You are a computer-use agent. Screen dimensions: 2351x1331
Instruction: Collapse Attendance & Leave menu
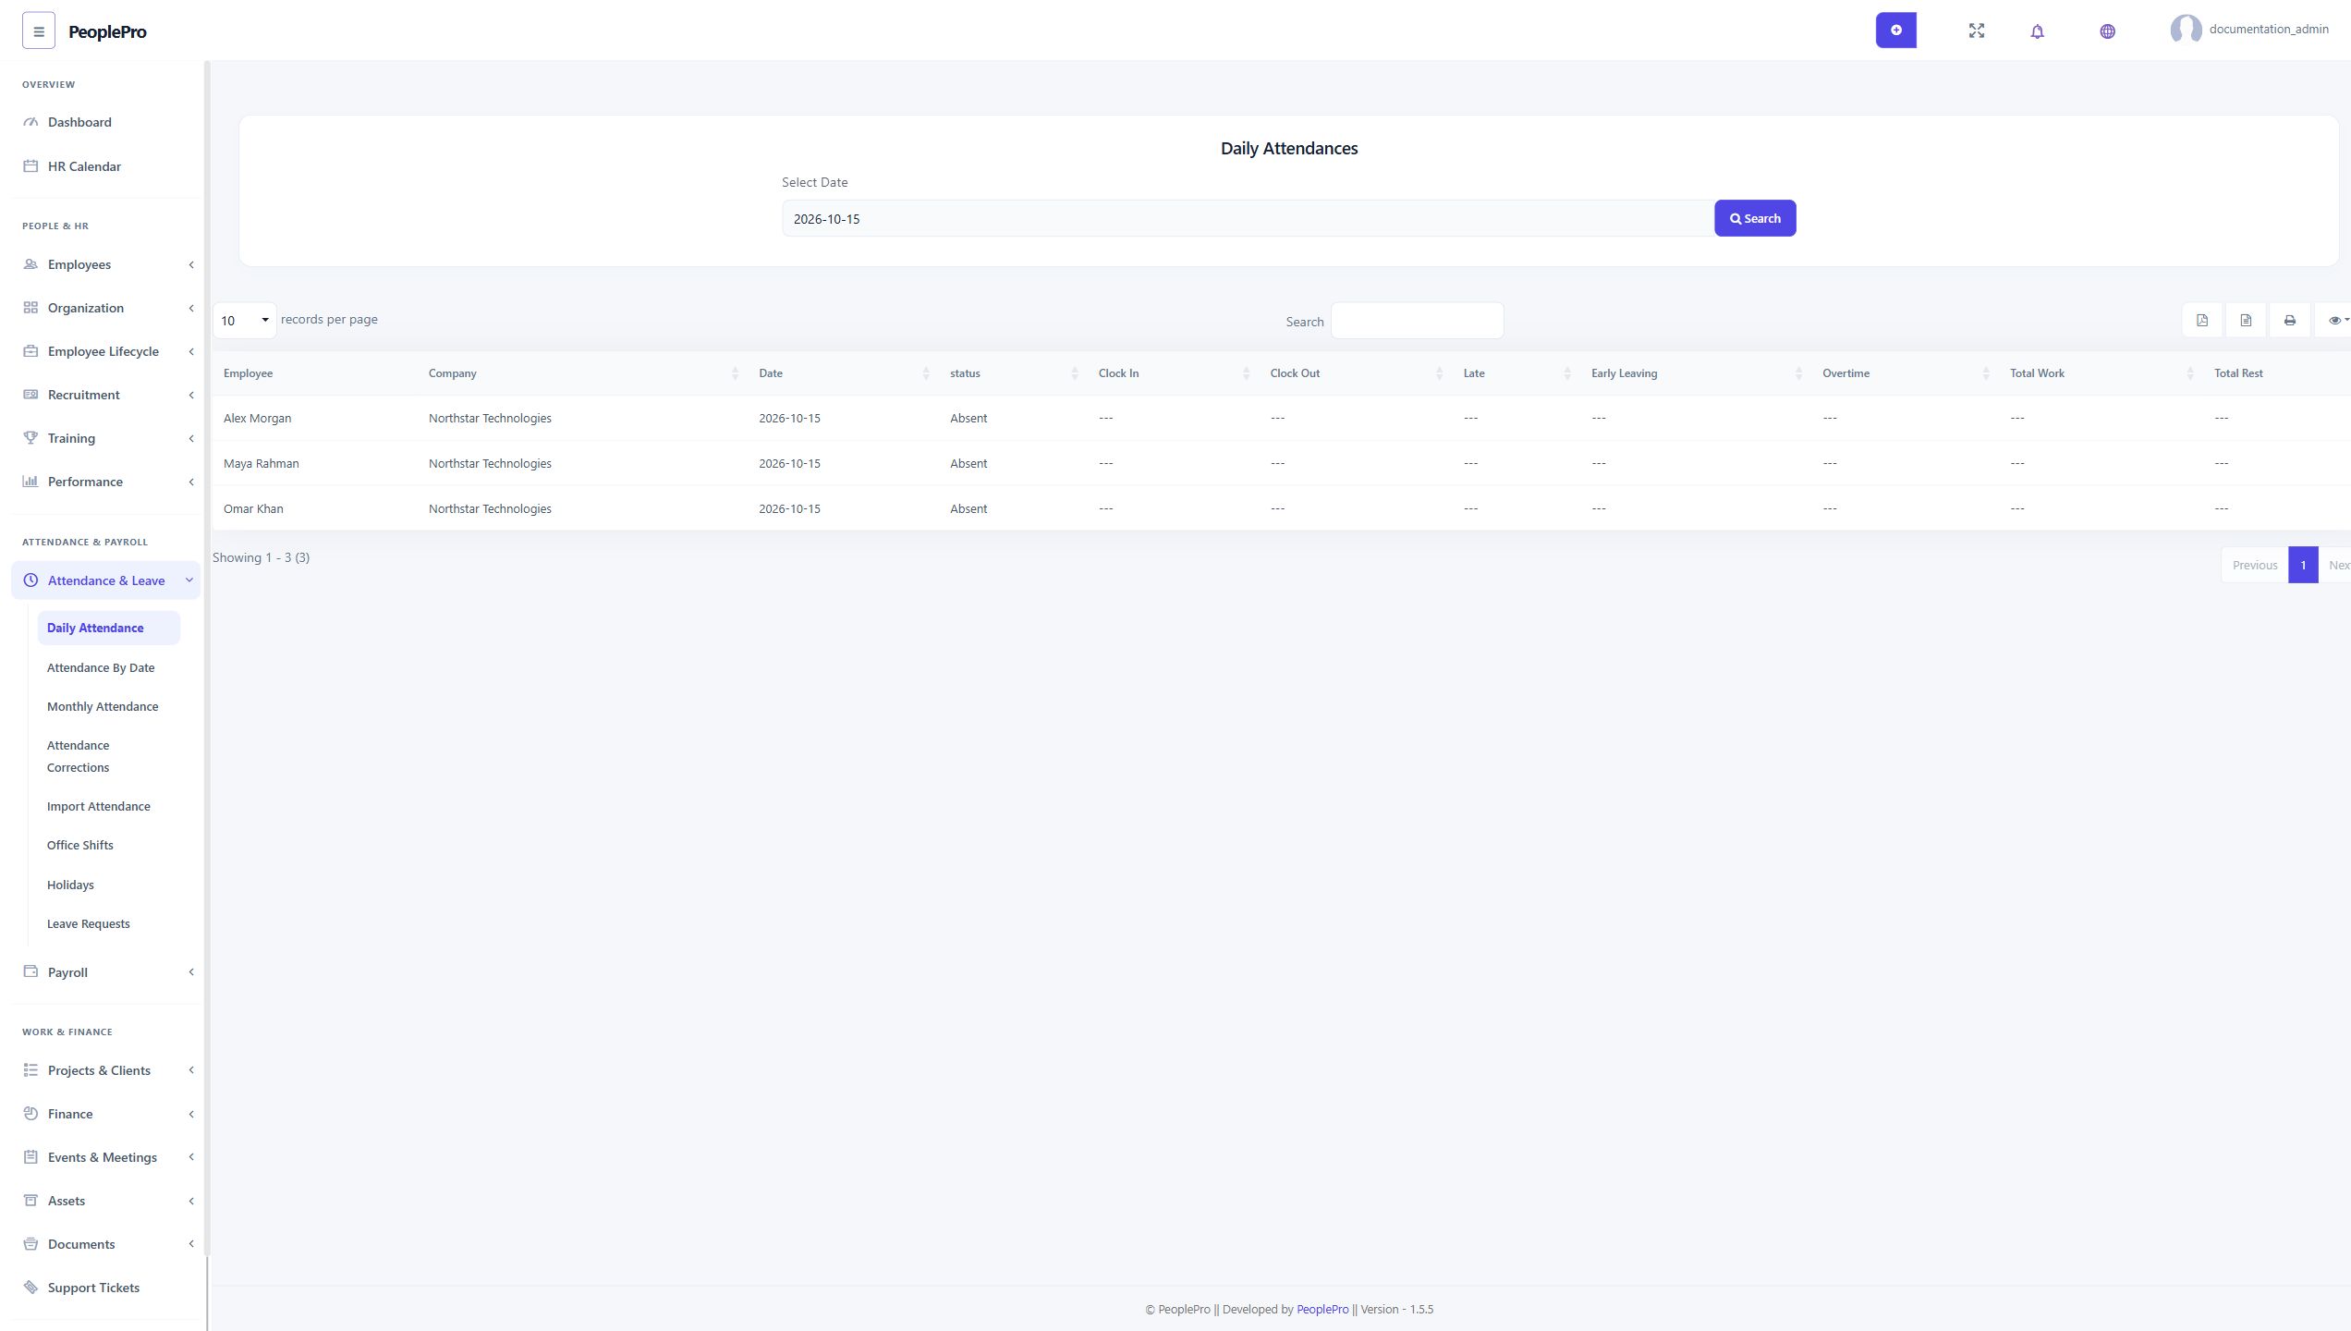coord(106,580)
